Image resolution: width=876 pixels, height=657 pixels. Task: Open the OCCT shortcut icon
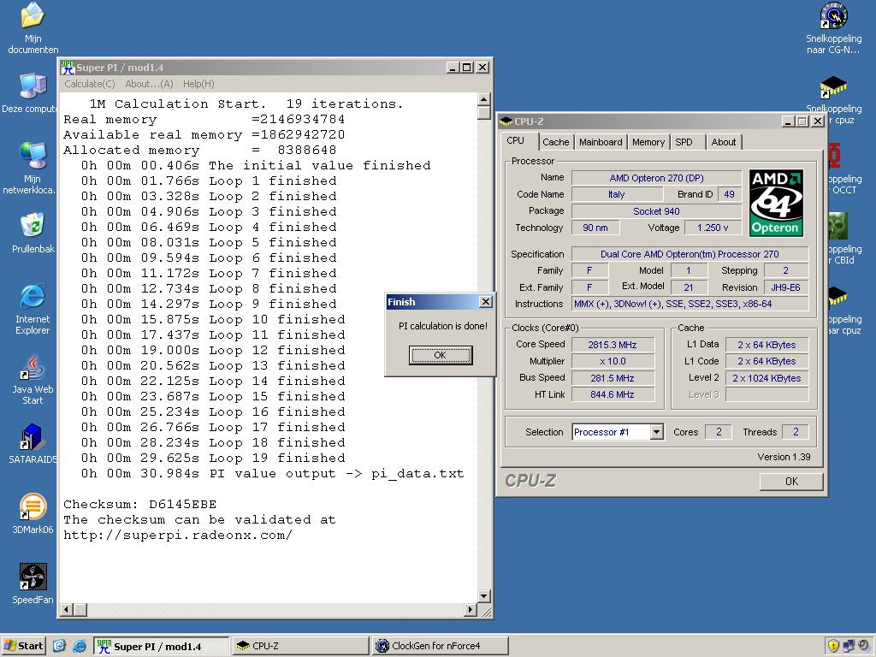tap(835, 156)
